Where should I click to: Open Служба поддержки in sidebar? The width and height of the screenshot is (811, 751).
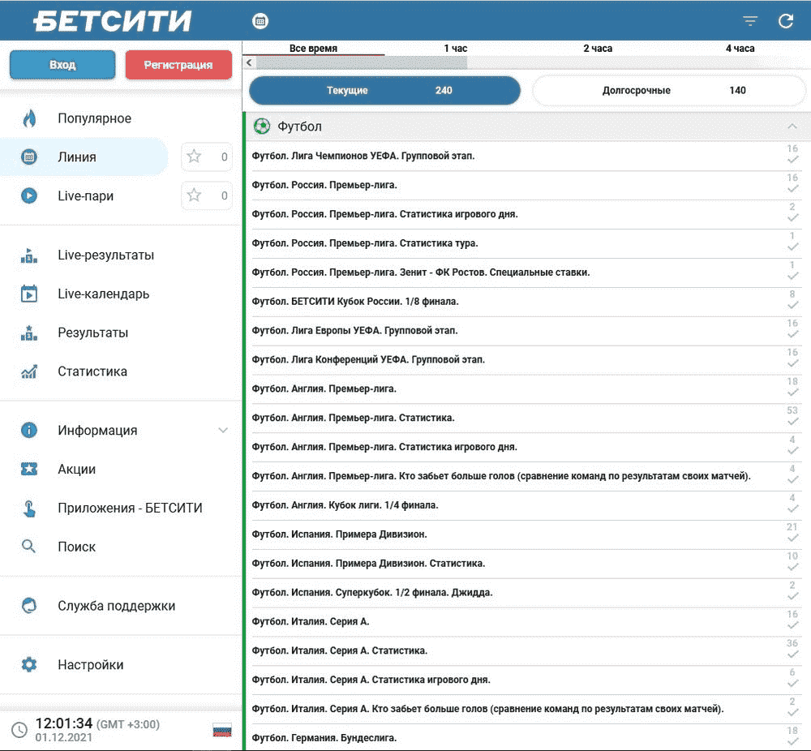click(116, 606)
